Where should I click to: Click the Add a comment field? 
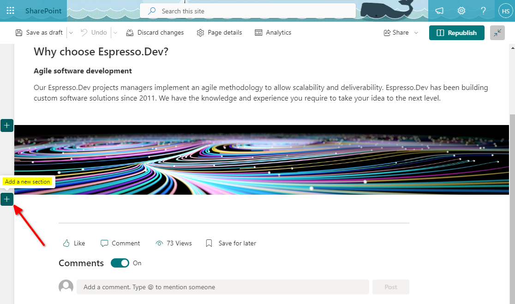tap(223, 287)
